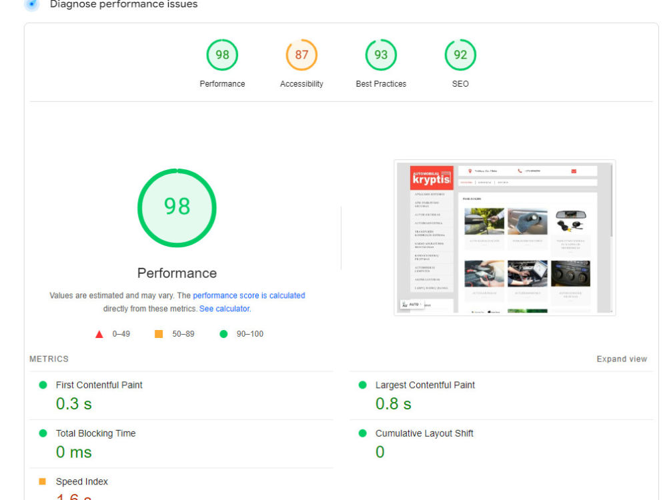Click the green dot beside Cumulative Layout Shift
667x500 pixels.
click(362, 433)
